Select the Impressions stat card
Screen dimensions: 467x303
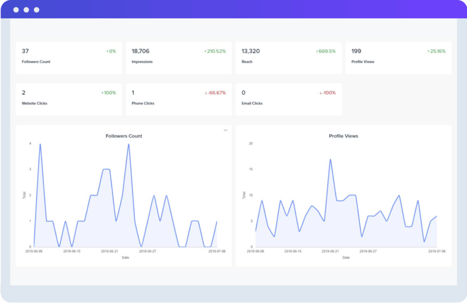pos(178,57)
